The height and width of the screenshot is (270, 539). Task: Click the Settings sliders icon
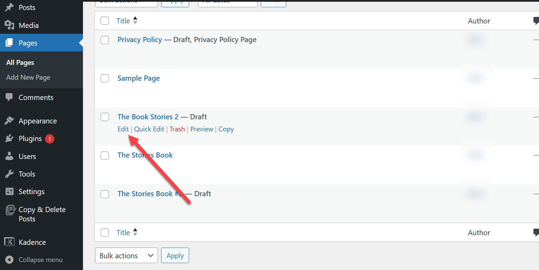tap(9, 191)
